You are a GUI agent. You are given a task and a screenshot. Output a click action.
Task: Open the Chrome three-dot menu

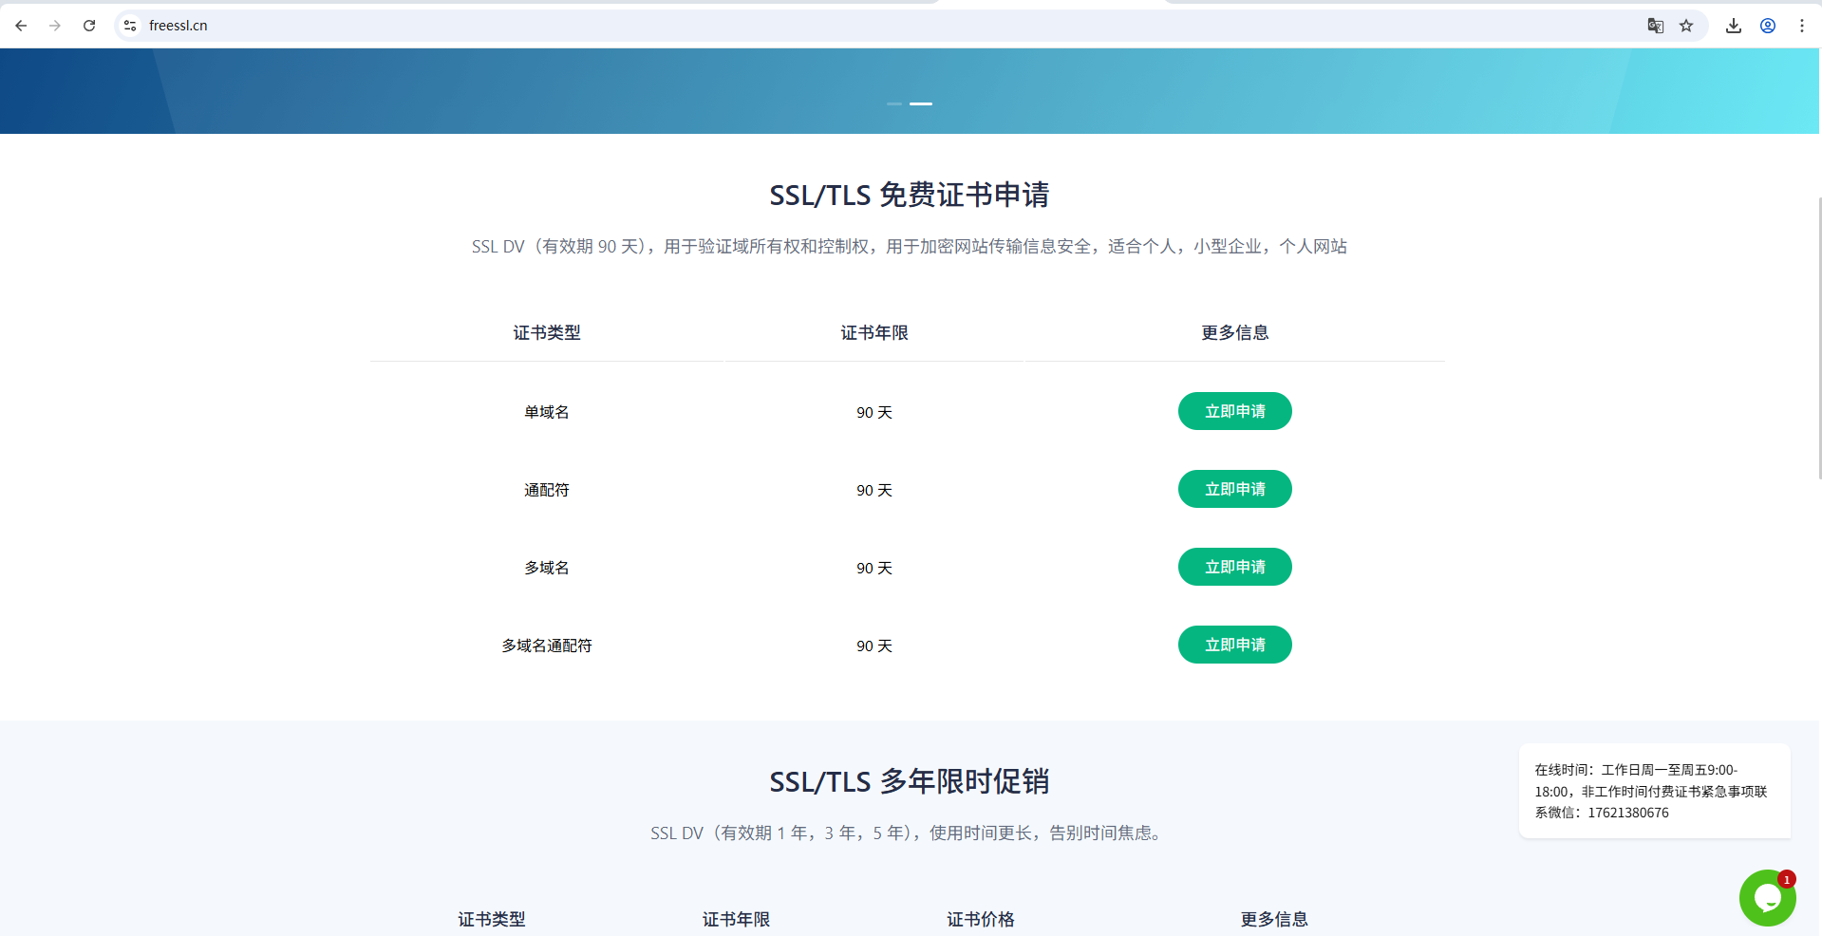pyautogui.click(x=1802, y=26)
